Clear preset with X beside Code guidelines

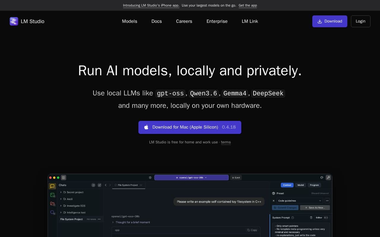274,201
